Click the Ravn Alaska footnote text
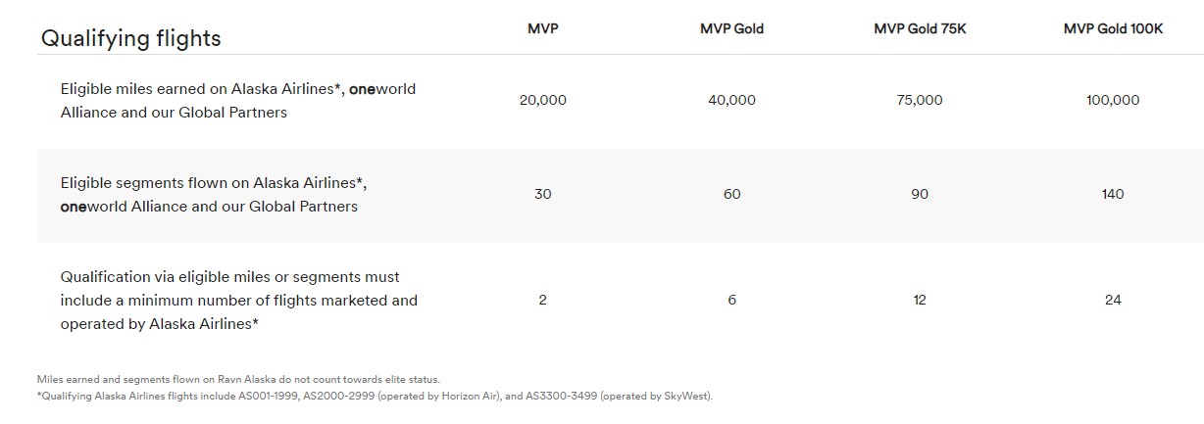The width and height of the screenshot is (1204, 424). tap(238, 379)
